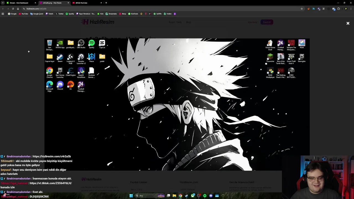Screen dimensions: 354x199
Task: Open the Chrome three-dot menu
Action: (x=351, y=9)
